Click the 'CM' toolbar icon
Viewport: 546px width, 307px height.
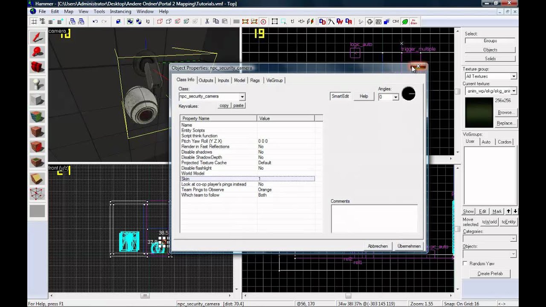[x=395, y=21]
